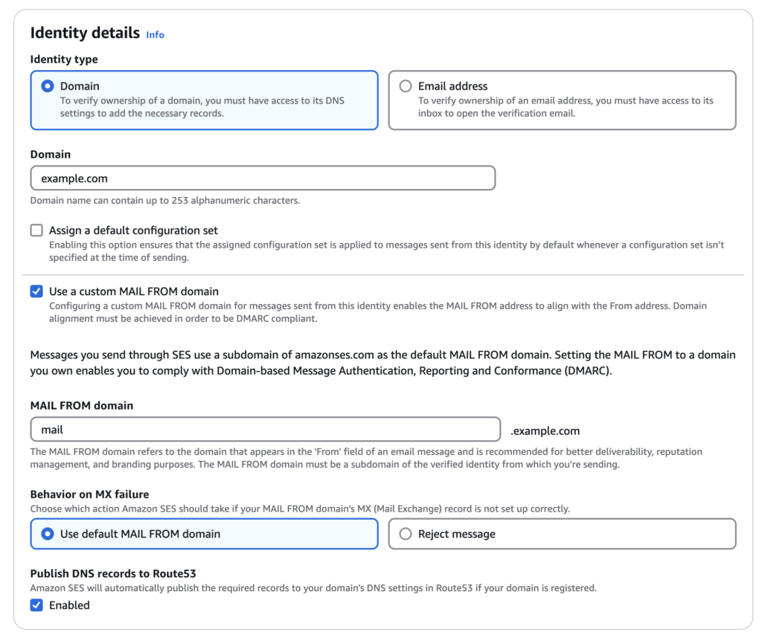This screenshot has width=762, height=638.
Task: Click the "Use a custom MAIL FROM domain" label
Action: [134, 291]
